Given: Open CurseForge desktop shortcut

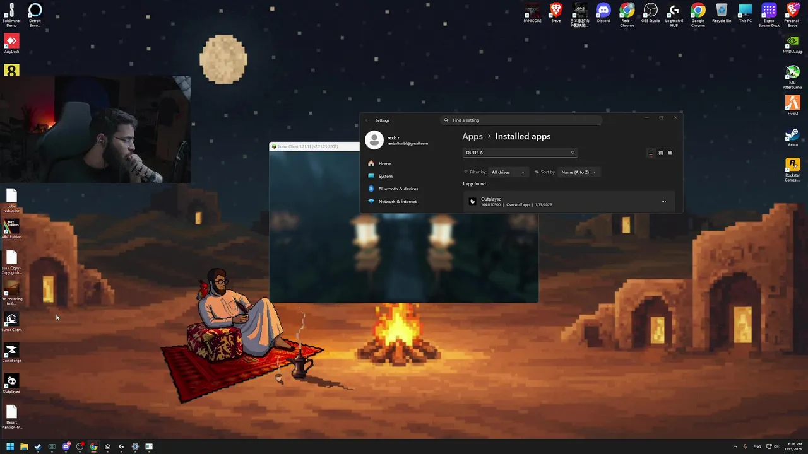Looking at the screenshot, I should click(11, 353).
